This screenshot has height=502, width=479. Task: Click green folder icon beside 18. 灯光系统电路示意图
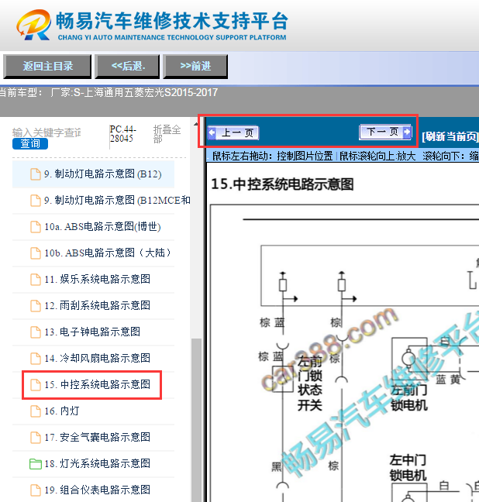click(x=35, y=464)
